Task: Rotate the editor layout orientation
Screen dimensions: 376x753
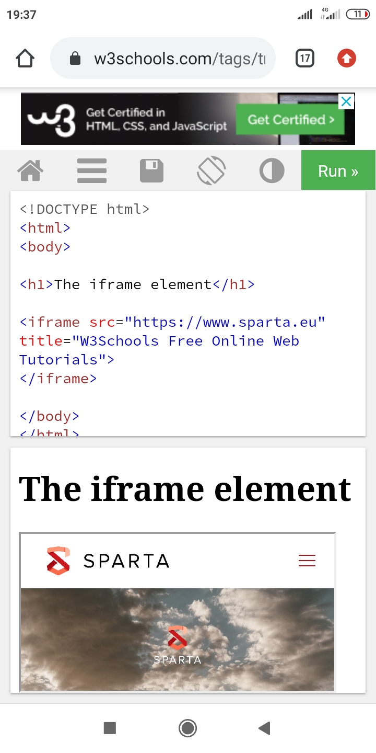Action: pos(211,171)
